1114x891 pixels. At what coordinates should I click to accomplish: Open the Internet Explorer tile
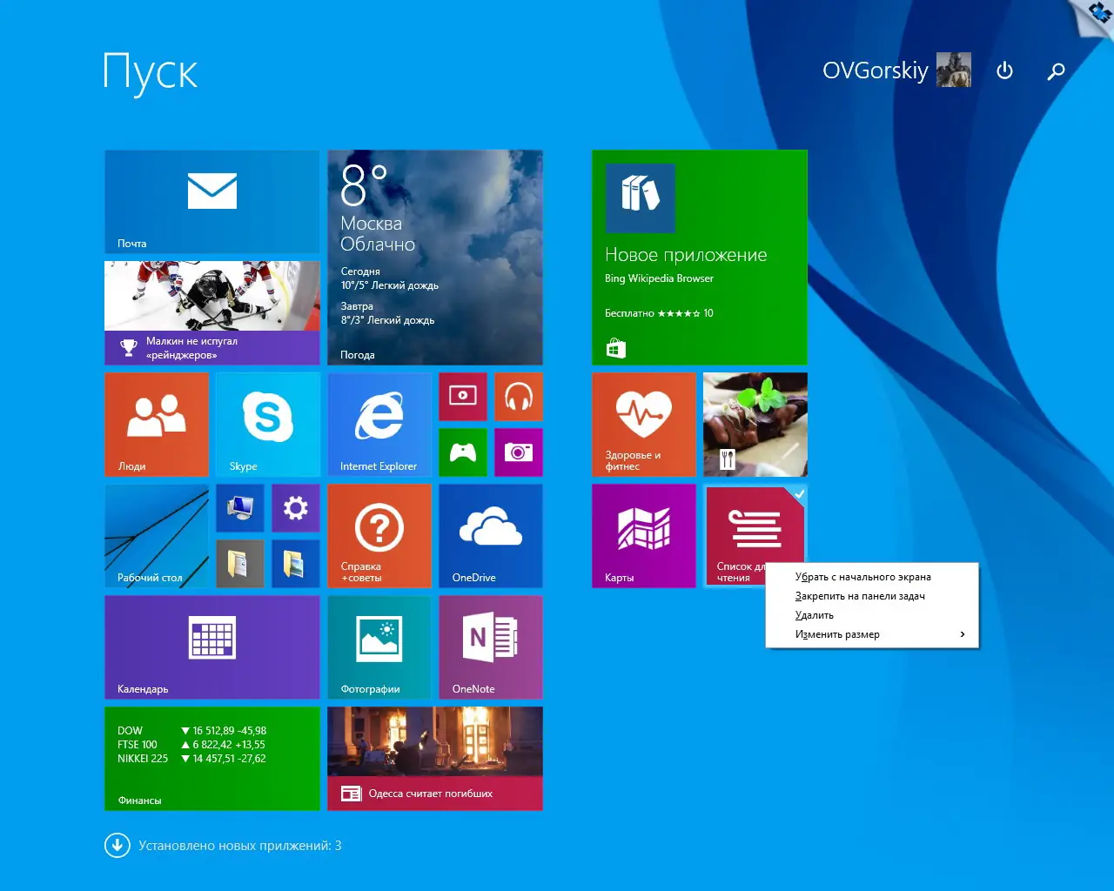(x=379, y=425)
